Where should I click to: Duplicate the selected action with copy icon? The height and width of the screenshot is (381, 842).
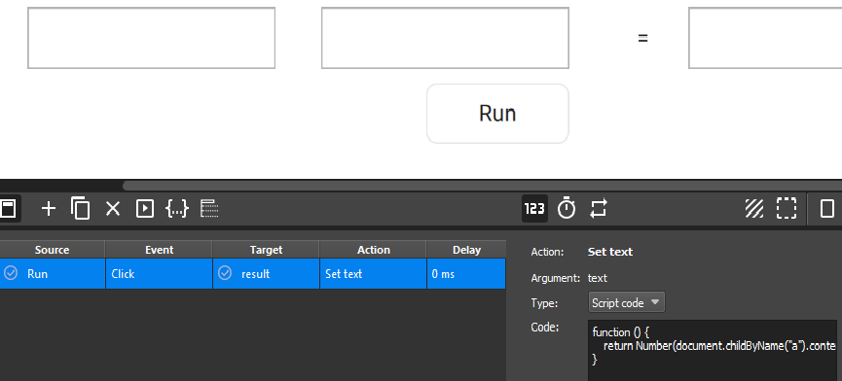(80, 208)
